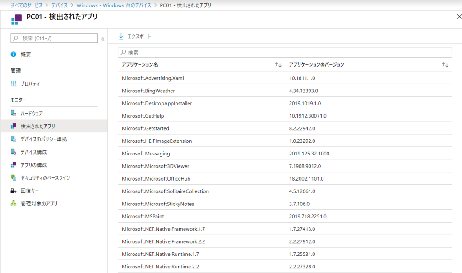The width and height of the screenshot is (462, 273).
Task: Open the デバイス構成 menu item
Action: 54,152
